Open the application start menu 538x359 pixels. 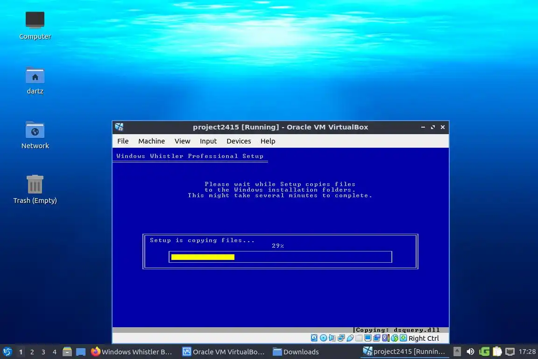click(x=7, y=352)
